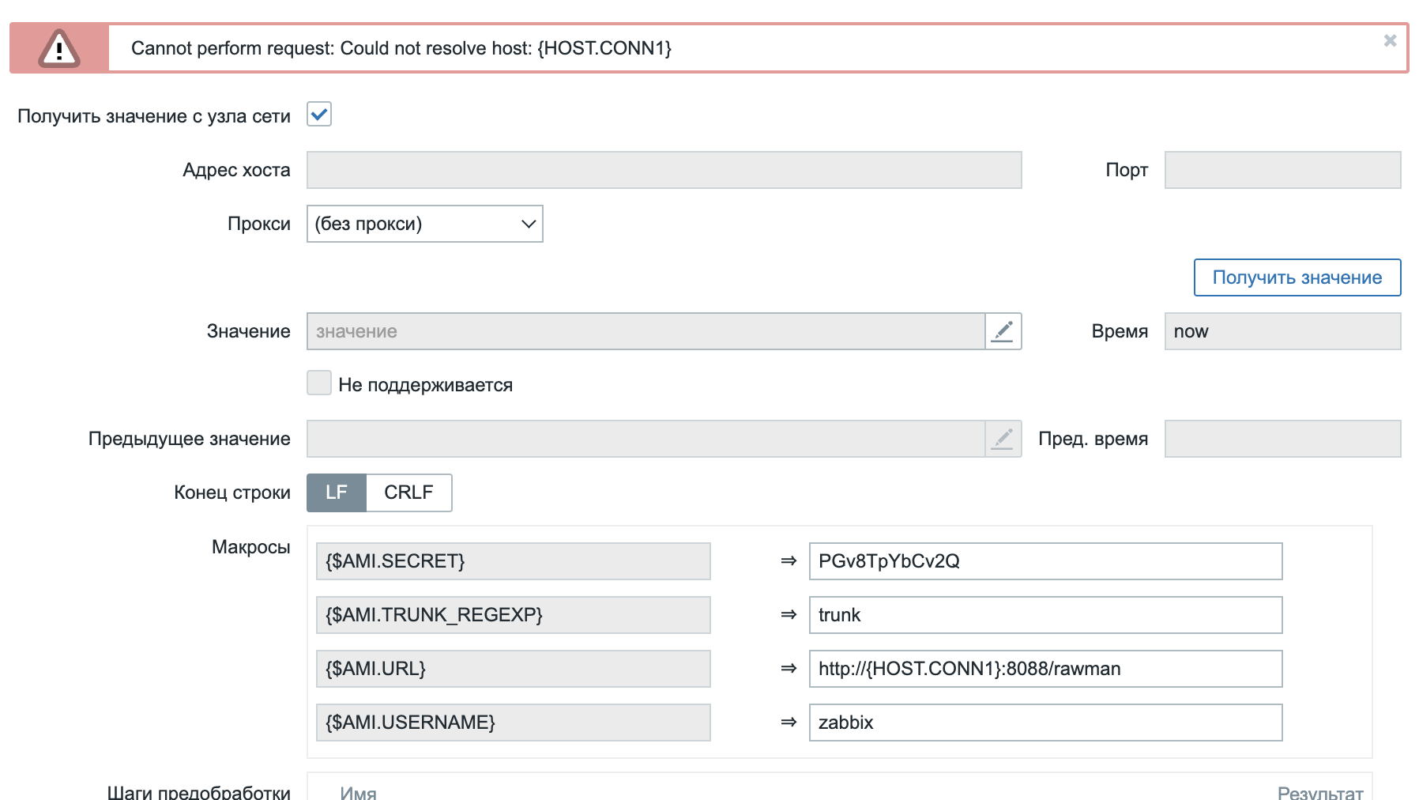Screen dimensions: 1419x800
Task: Open the Прокси dropdown
Action: click(424, 224)
